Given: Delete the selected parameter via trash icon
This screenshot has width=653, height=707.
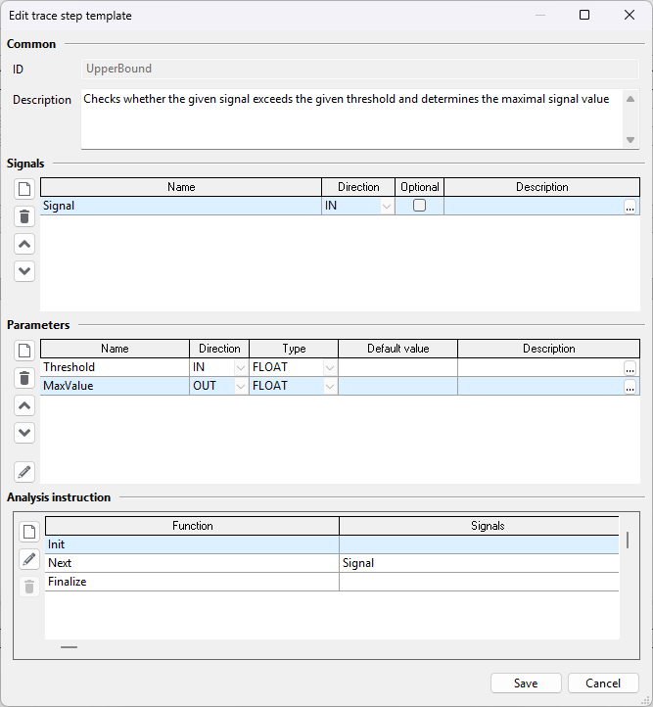Looking at the screenshot, I should coord(24,378).
